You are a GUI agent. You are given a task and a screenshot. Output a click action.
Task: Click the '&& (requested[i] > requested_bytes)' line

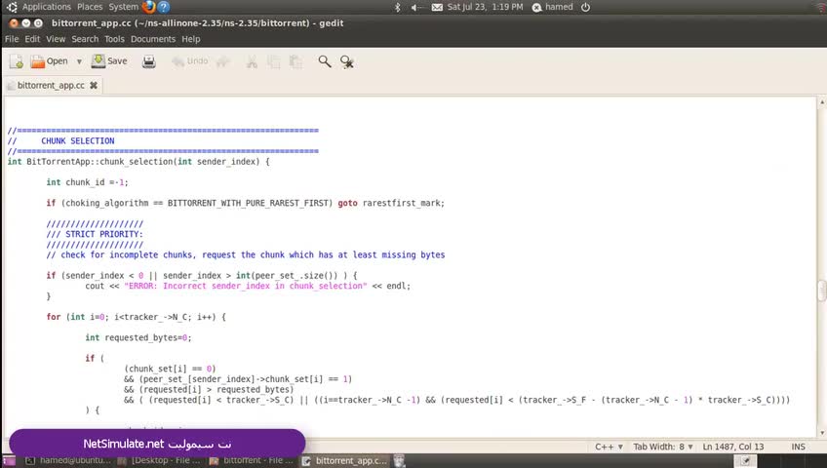pos(209,389)
